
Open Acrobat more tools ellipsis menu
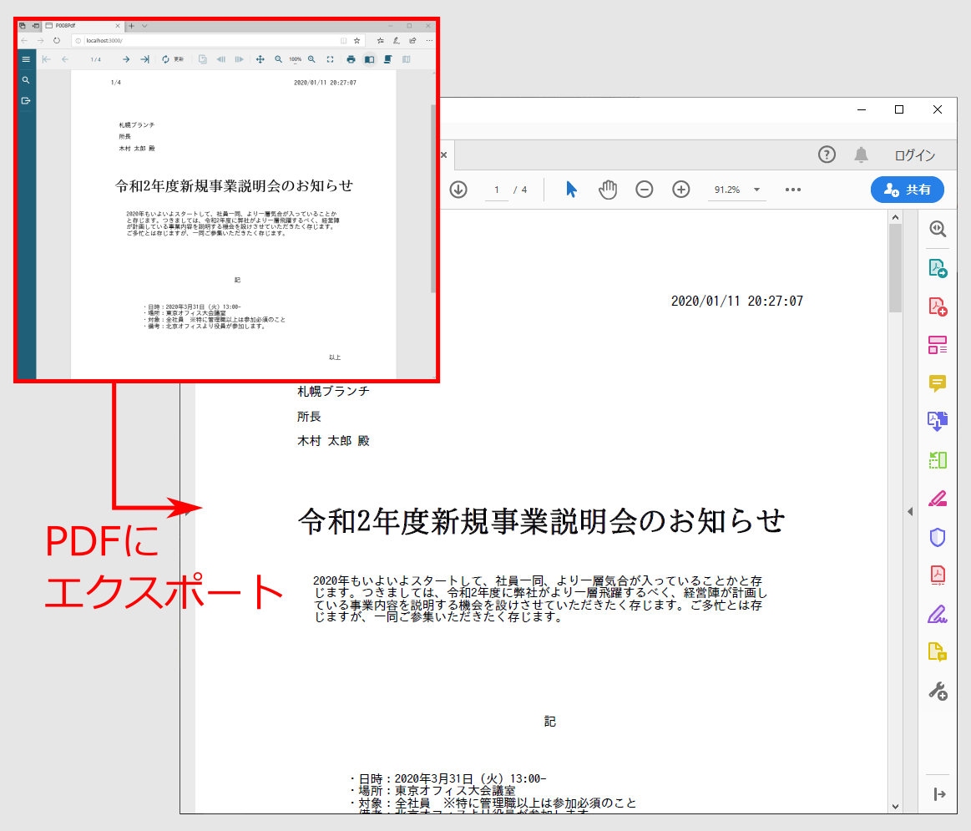(792, 190)
